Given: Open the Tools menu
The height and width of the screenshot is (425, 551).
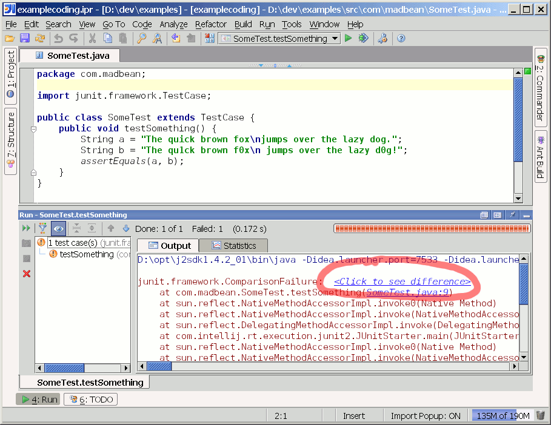Looking at the screenshot, I should pyautogui.click(x=292, y=24).
